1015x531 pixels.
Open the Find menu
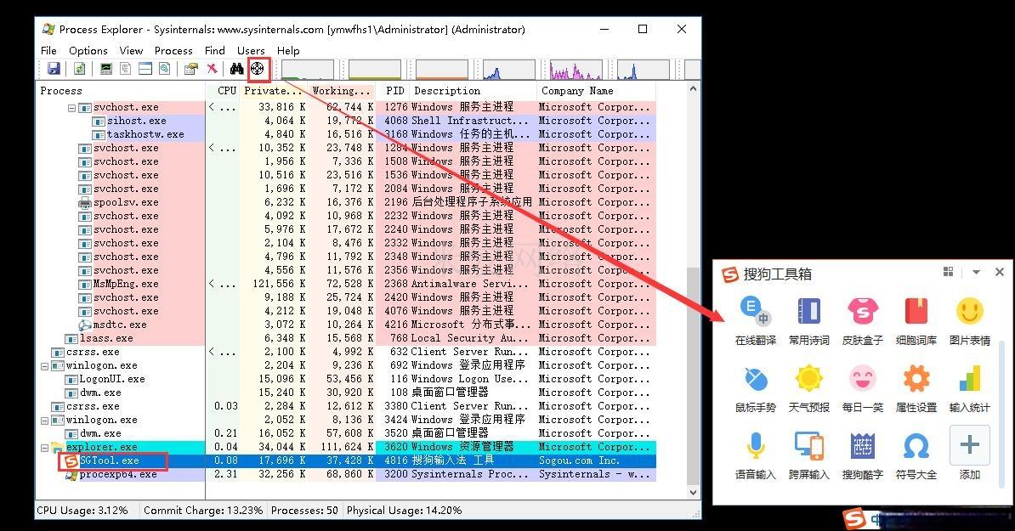click(215, 50)
